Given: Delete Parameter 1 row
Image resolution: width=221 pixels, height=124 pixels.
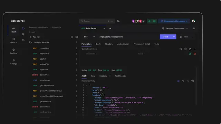Looking at the screenshot, I should [x=195, y=54].
